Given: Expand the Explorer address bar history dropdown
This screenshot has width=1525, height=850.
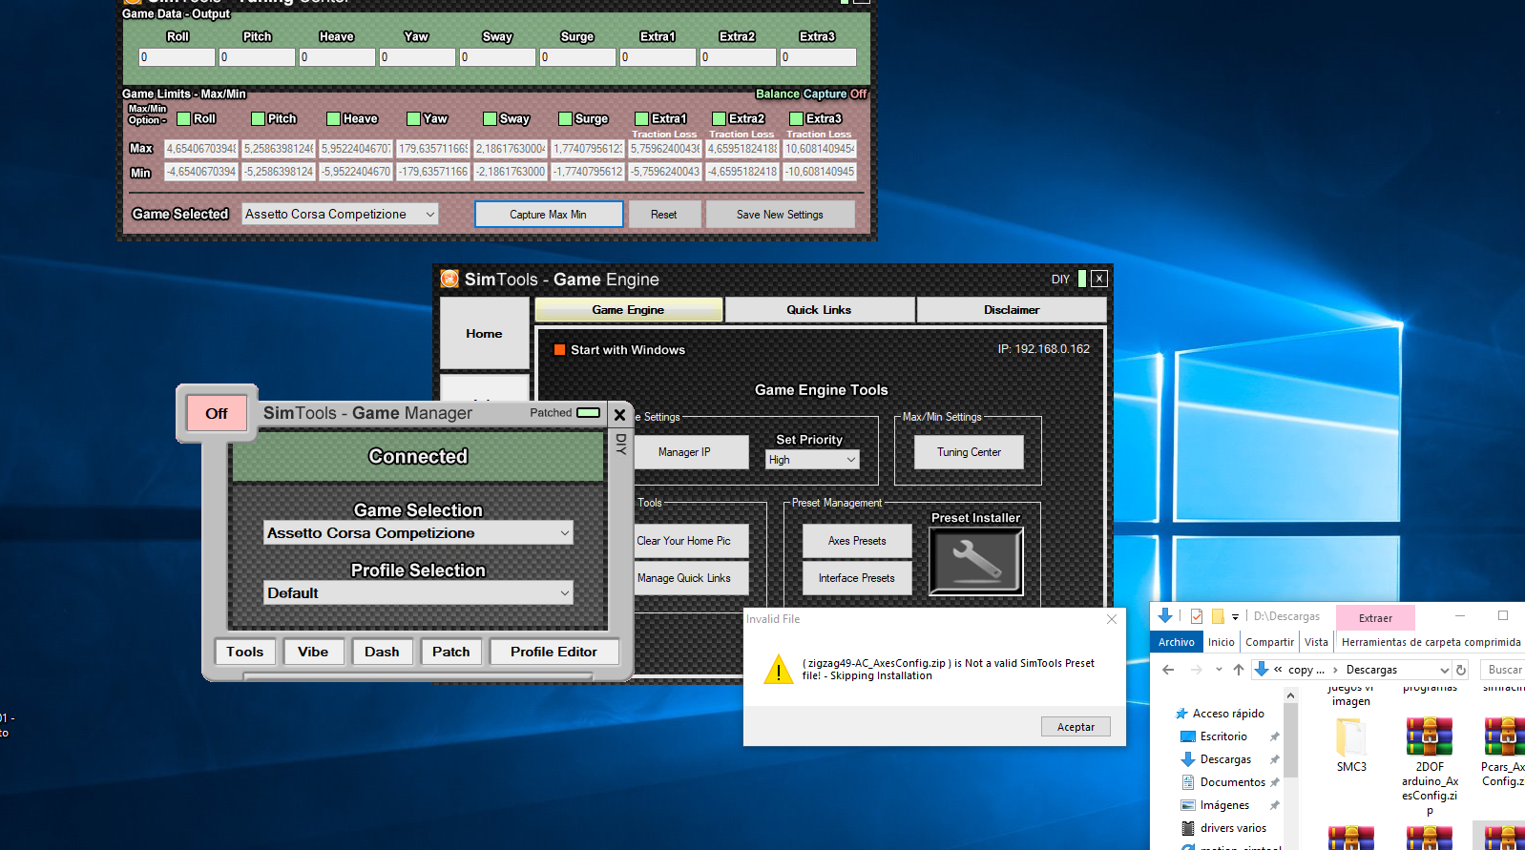Looking at the screenshot, I should (1444, 670).
